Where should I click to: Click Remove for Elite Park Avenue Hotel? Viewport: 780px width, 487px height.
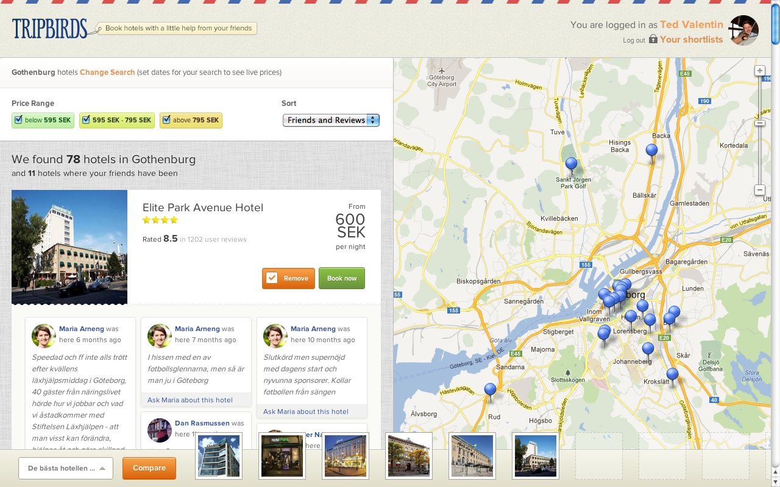click(x=288, y=278)
